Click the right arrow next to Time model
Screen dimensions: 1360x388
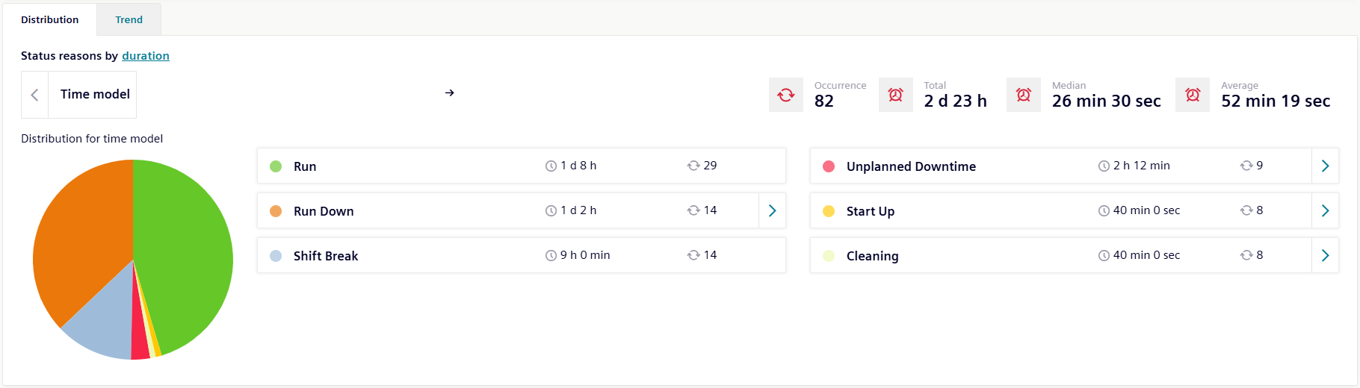449,93
